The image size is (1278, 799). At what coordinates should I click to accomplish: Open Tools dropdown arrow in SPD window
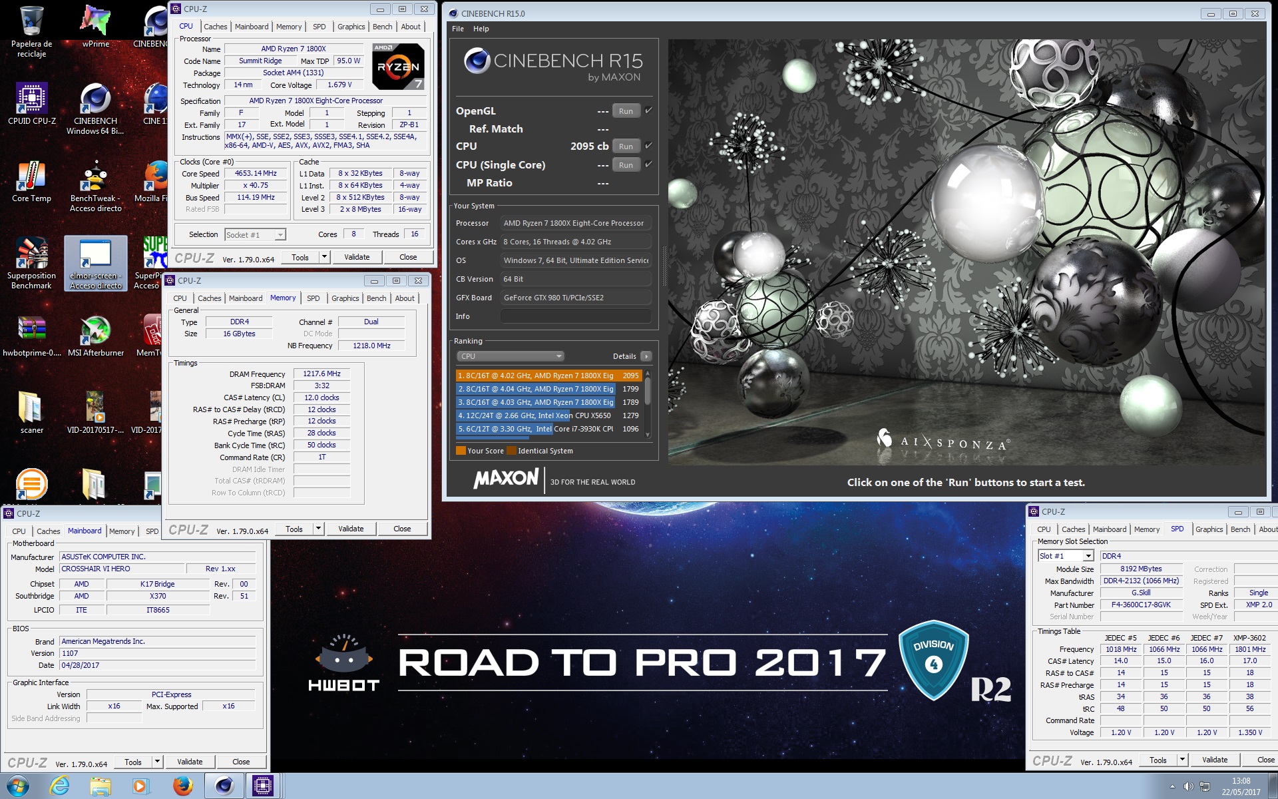[1182, 760]
